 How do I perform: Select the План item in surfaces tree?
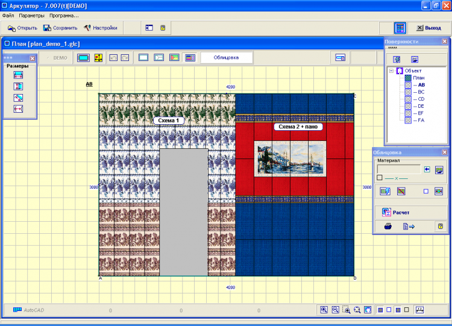tap(419, 78)
